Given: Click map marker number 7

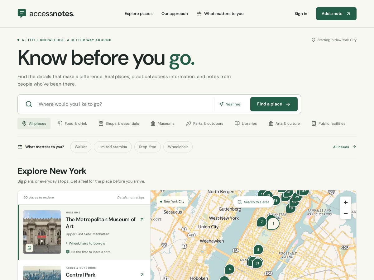Looking at the screenshot, I should pos(261,222).
